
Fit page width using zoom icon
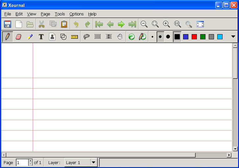coord(155,24)
